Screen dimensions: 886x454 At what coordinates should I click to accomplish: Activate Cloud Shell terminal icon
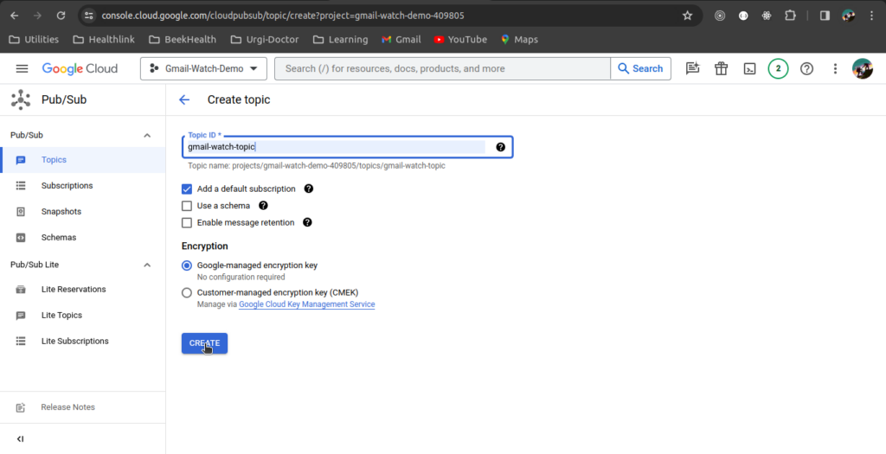pos(749,69)
